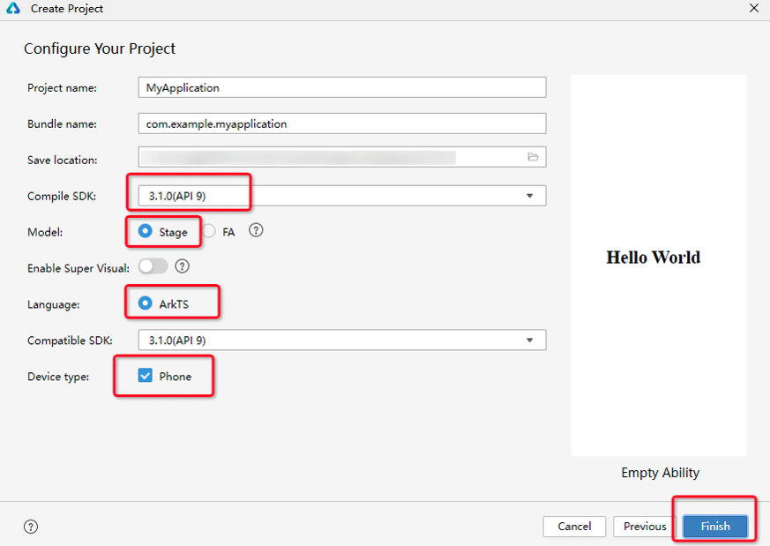Image resolution: width=770 pixels, height=546 pixels.
Task: Cancel the project creation
Action: click(x=574, y=527)
